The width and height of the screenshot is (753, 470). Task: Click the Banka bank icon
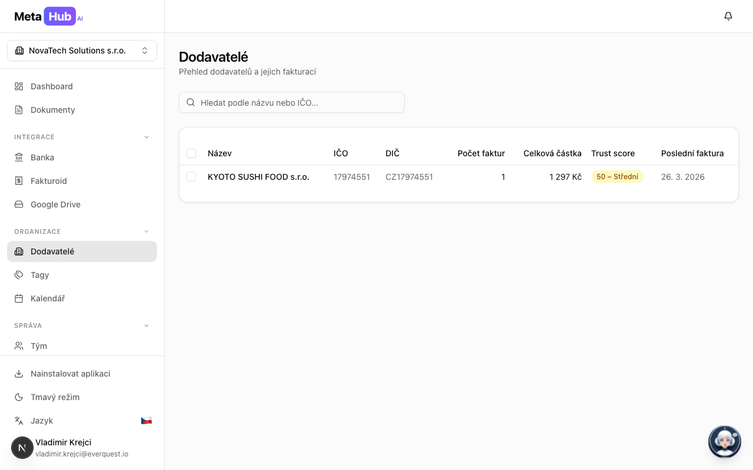pyautogui.click(x=19, y=157)
